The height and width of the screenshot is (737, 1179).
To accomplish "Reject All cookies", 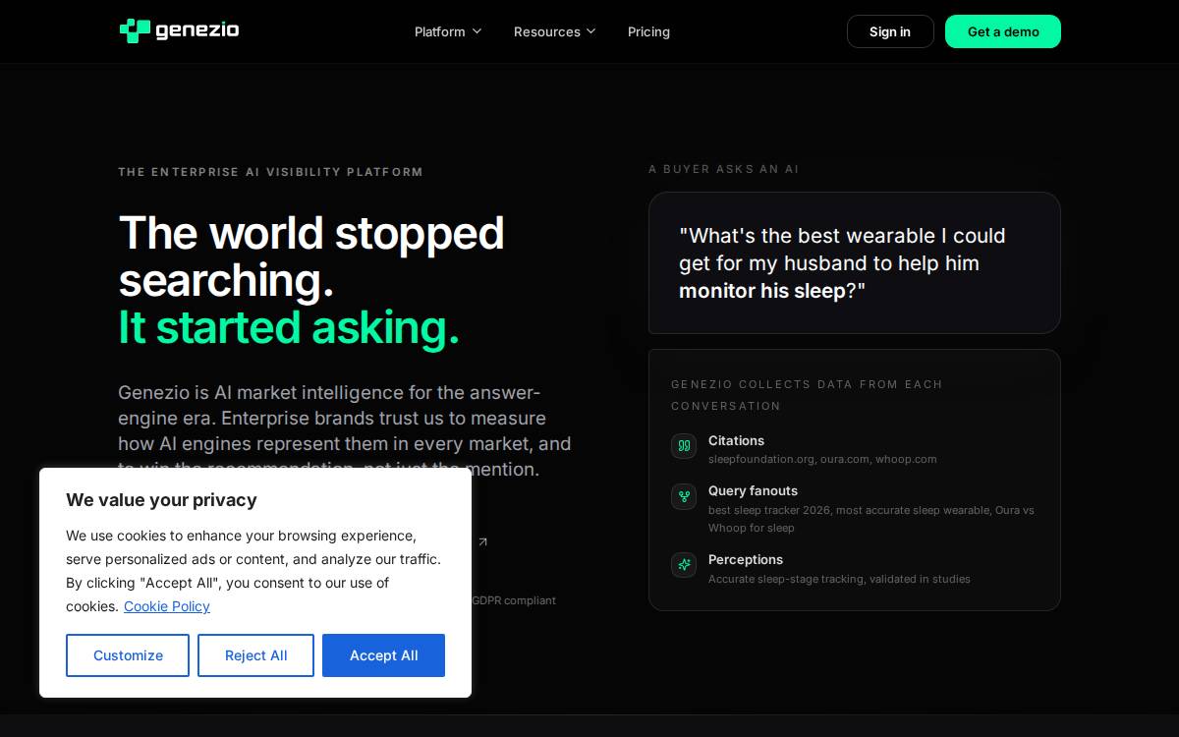I will (255, 655).
